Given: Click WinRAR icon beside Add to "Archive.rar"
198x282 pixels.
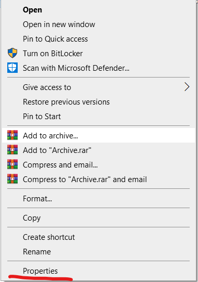Looking at the screenshot, I should [12, 150].
